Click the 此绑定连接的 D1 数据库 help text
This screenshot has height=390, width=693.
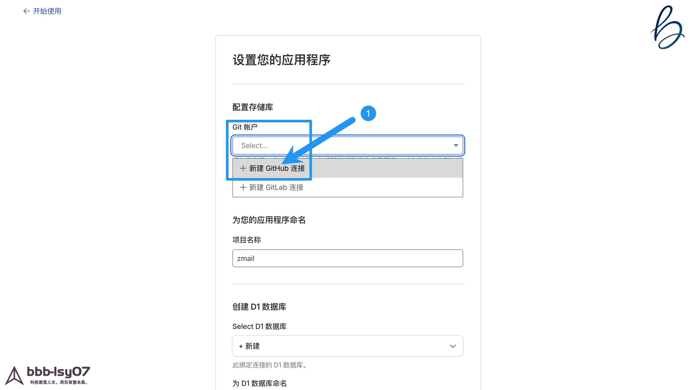click(x=269, y=365)
